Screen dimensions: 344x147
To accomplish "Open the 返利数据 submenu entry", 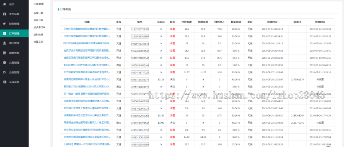I will pyautogui.click(x=38, y=34).
